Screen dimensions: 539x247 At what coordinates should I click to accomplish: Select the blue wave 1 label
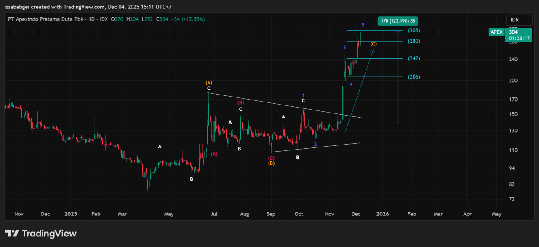click(x=303, y=95)
